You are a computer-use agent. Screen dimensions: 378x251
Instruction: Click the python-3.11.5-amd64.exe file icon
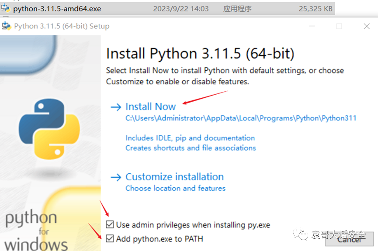point(6,9)
